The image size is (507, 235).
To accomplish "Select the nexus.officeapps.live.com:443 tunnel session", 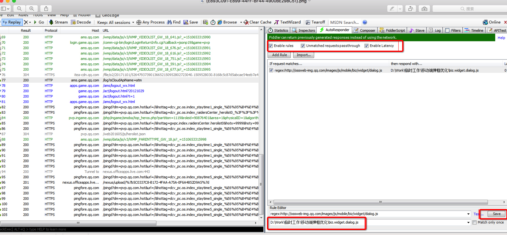I will pyautogui.click(x=129, y=172).
